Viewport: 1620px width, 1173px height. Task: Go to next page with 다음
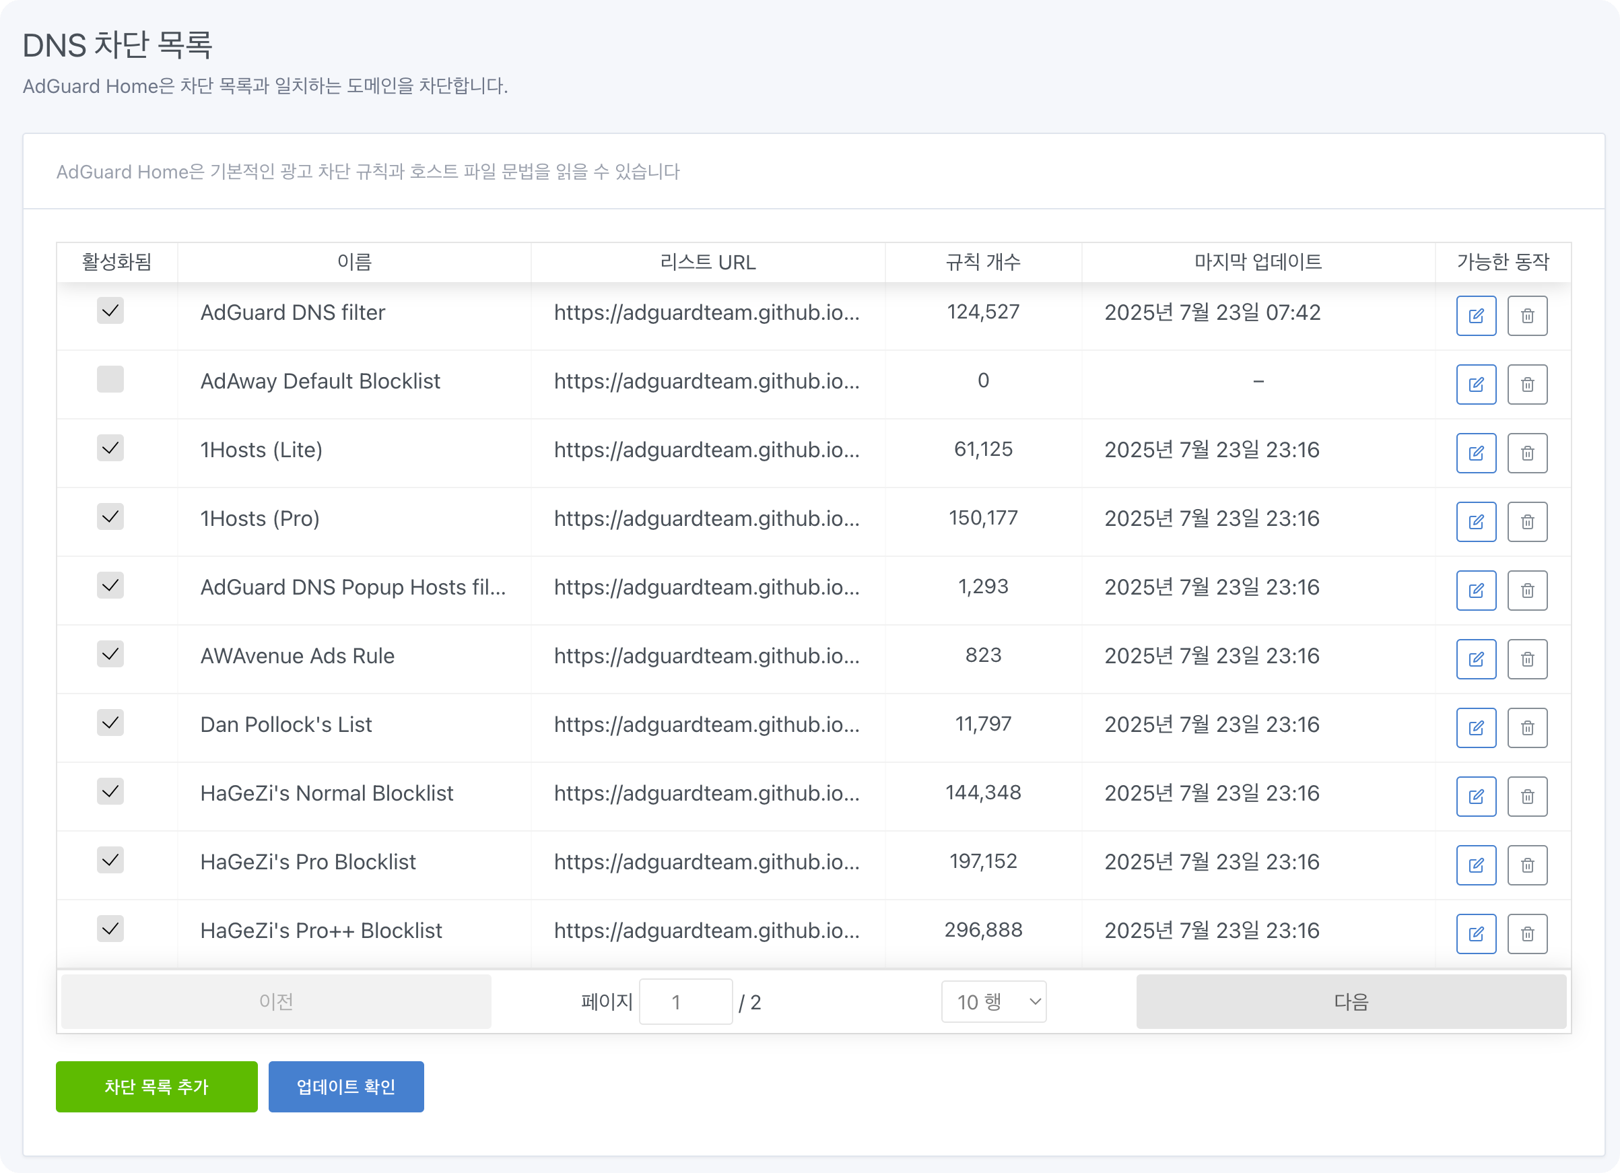click(x=1350, y=1001)
